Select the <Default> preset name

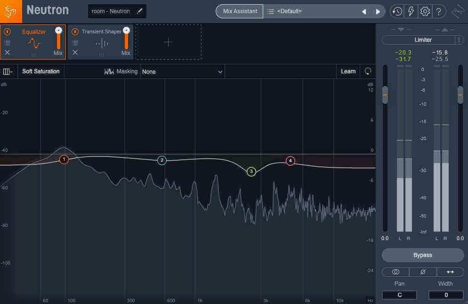pyautogui.click(x=289, y=11)
